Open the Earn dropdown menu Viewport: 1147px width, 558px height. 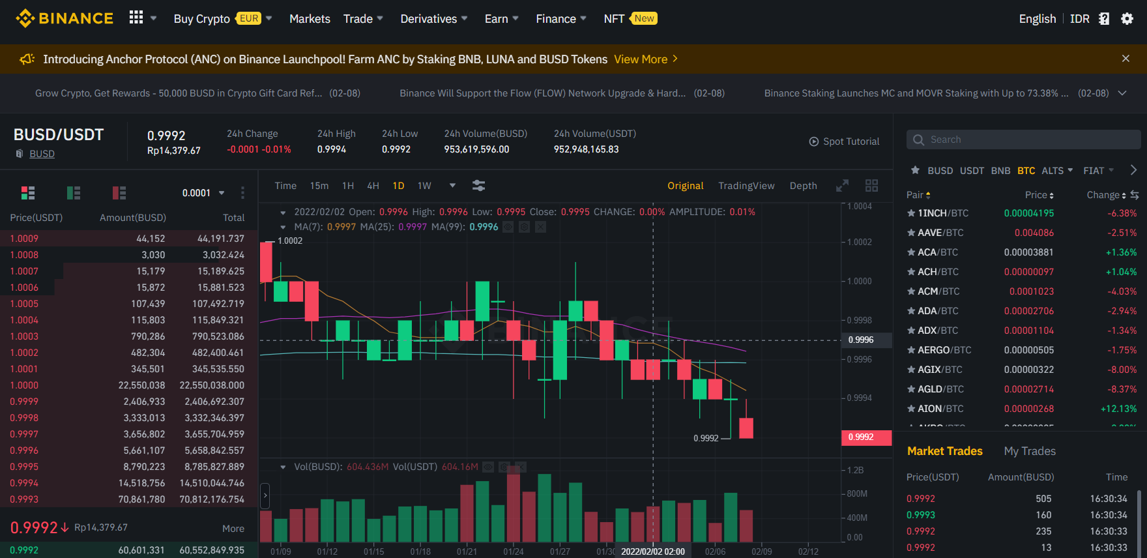(x=501, y=19)
